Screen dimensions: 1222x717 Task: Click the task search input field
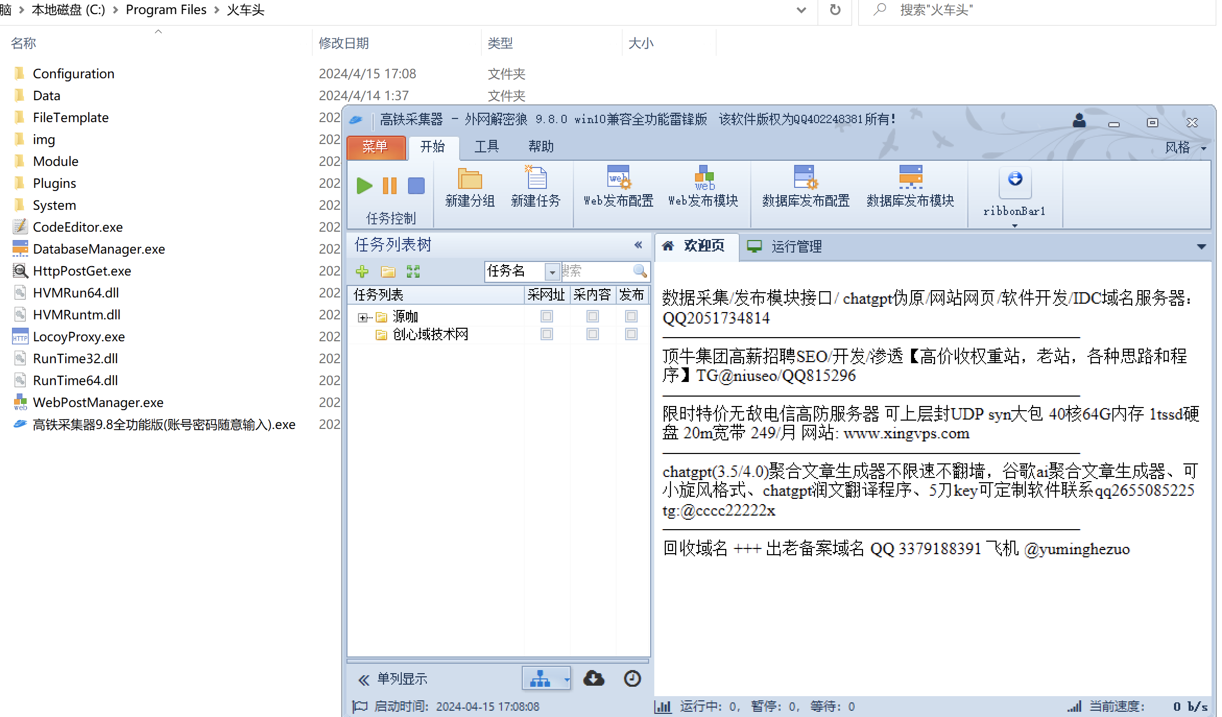point(596,271)
